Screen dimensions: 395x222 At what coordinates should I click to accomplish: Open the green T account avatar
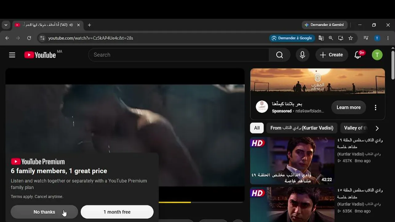click(x=377, y=55)
